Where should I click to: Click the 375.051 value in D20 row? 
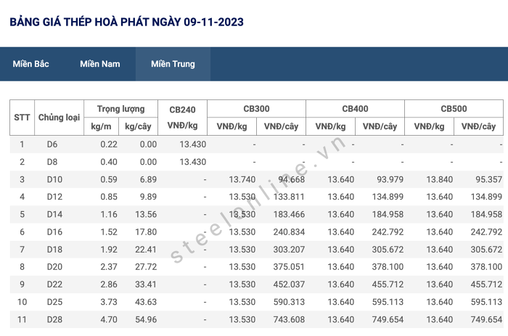coord(289,266)
